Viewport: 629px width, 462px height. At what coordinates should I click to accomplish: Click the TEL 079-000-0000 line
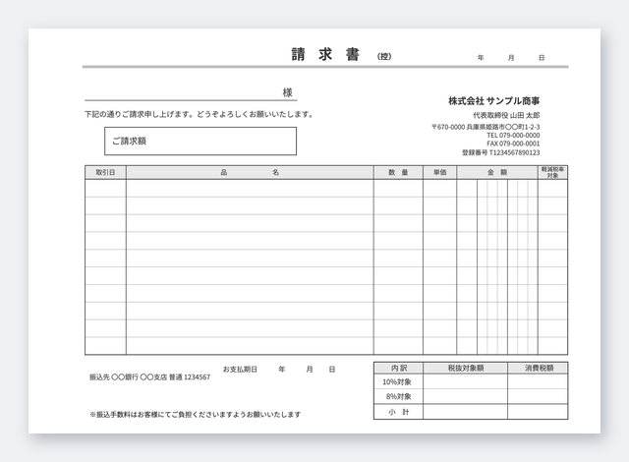point(513,136)
